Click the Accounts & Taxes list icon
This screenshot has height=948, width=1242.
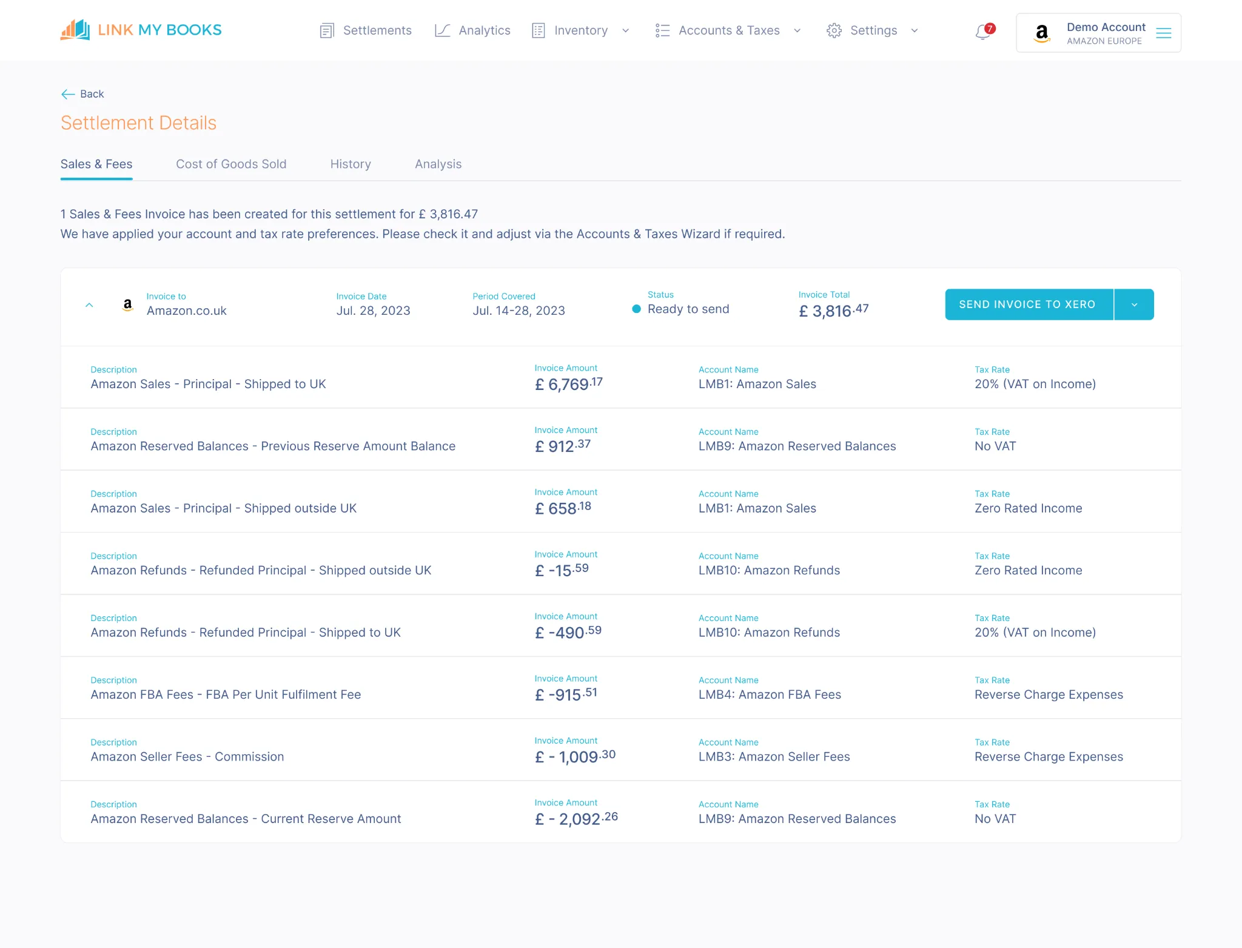pyautogui.click(x=662, y=30)
